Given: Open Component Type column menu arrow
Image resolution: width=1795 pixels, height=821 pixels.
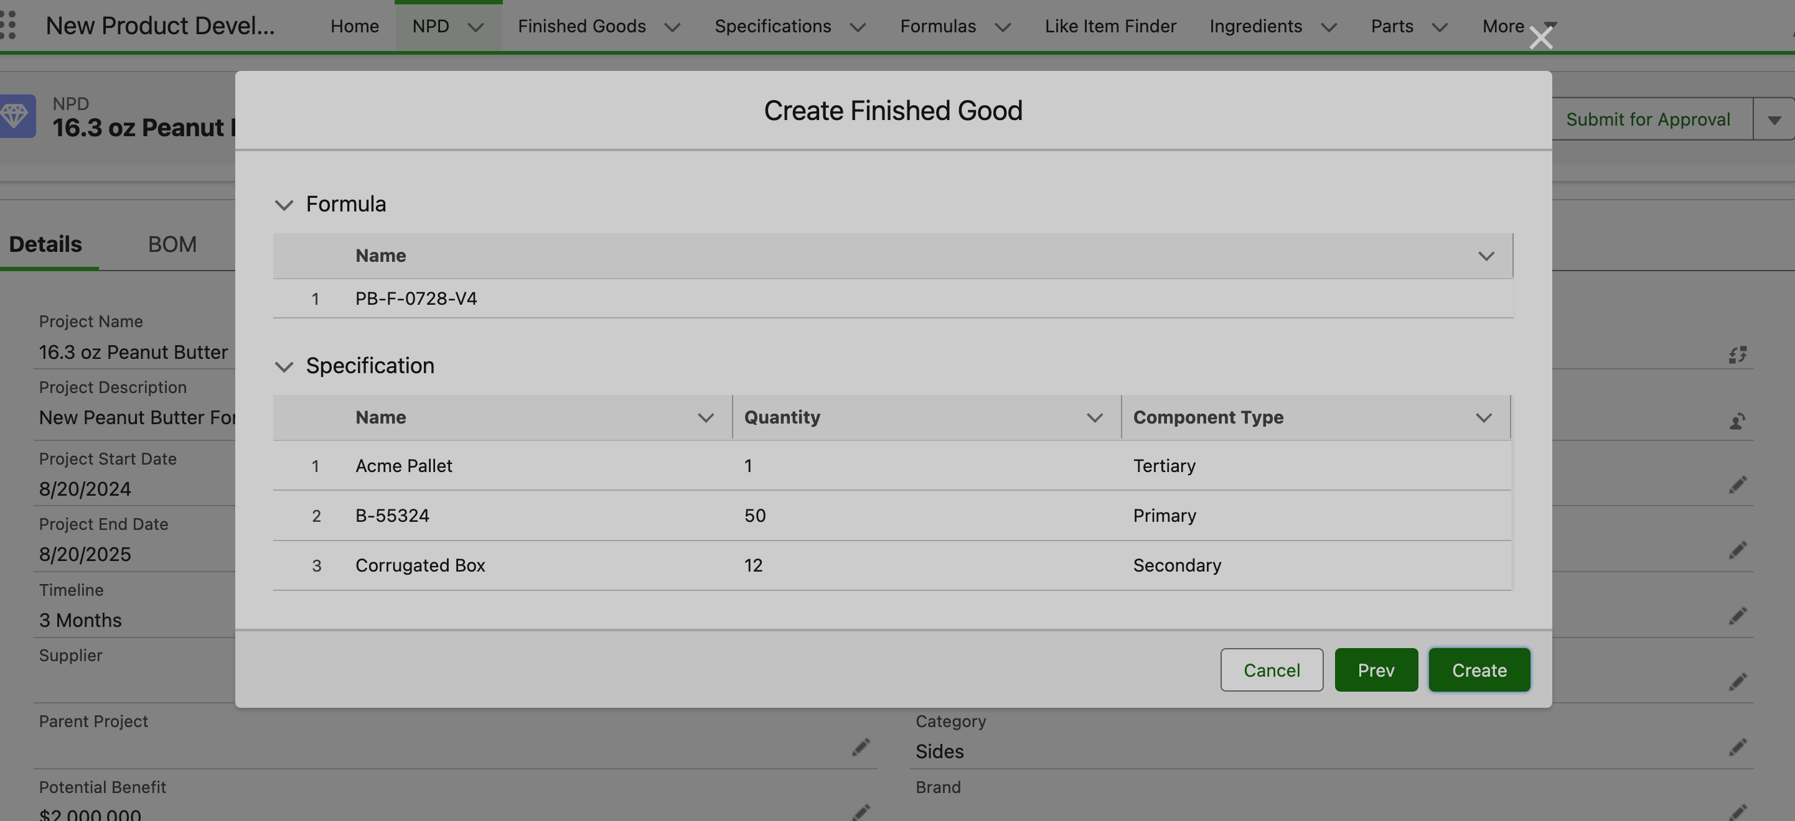Looking at the screenshot, I should pyautogui.click(x=1484, y=418).
